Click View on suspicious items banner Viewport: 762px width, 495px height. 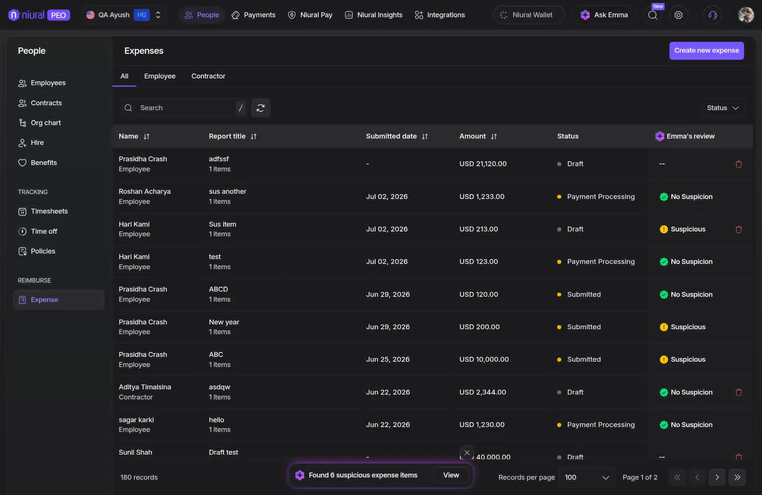451,475
